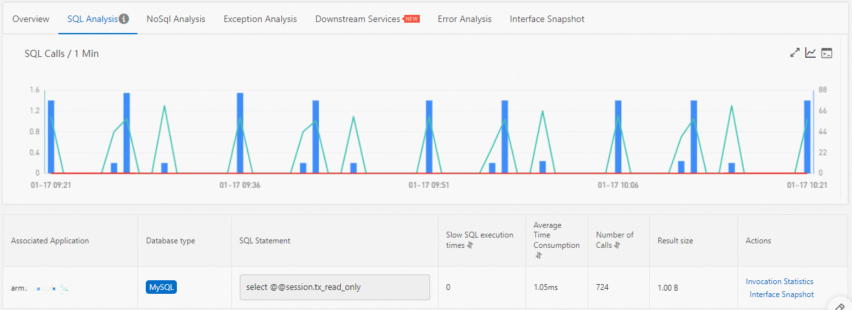The height and width of the screenshot is (310, 852).
Task: Click the Associated Application column header
Action: pos(50,241)
